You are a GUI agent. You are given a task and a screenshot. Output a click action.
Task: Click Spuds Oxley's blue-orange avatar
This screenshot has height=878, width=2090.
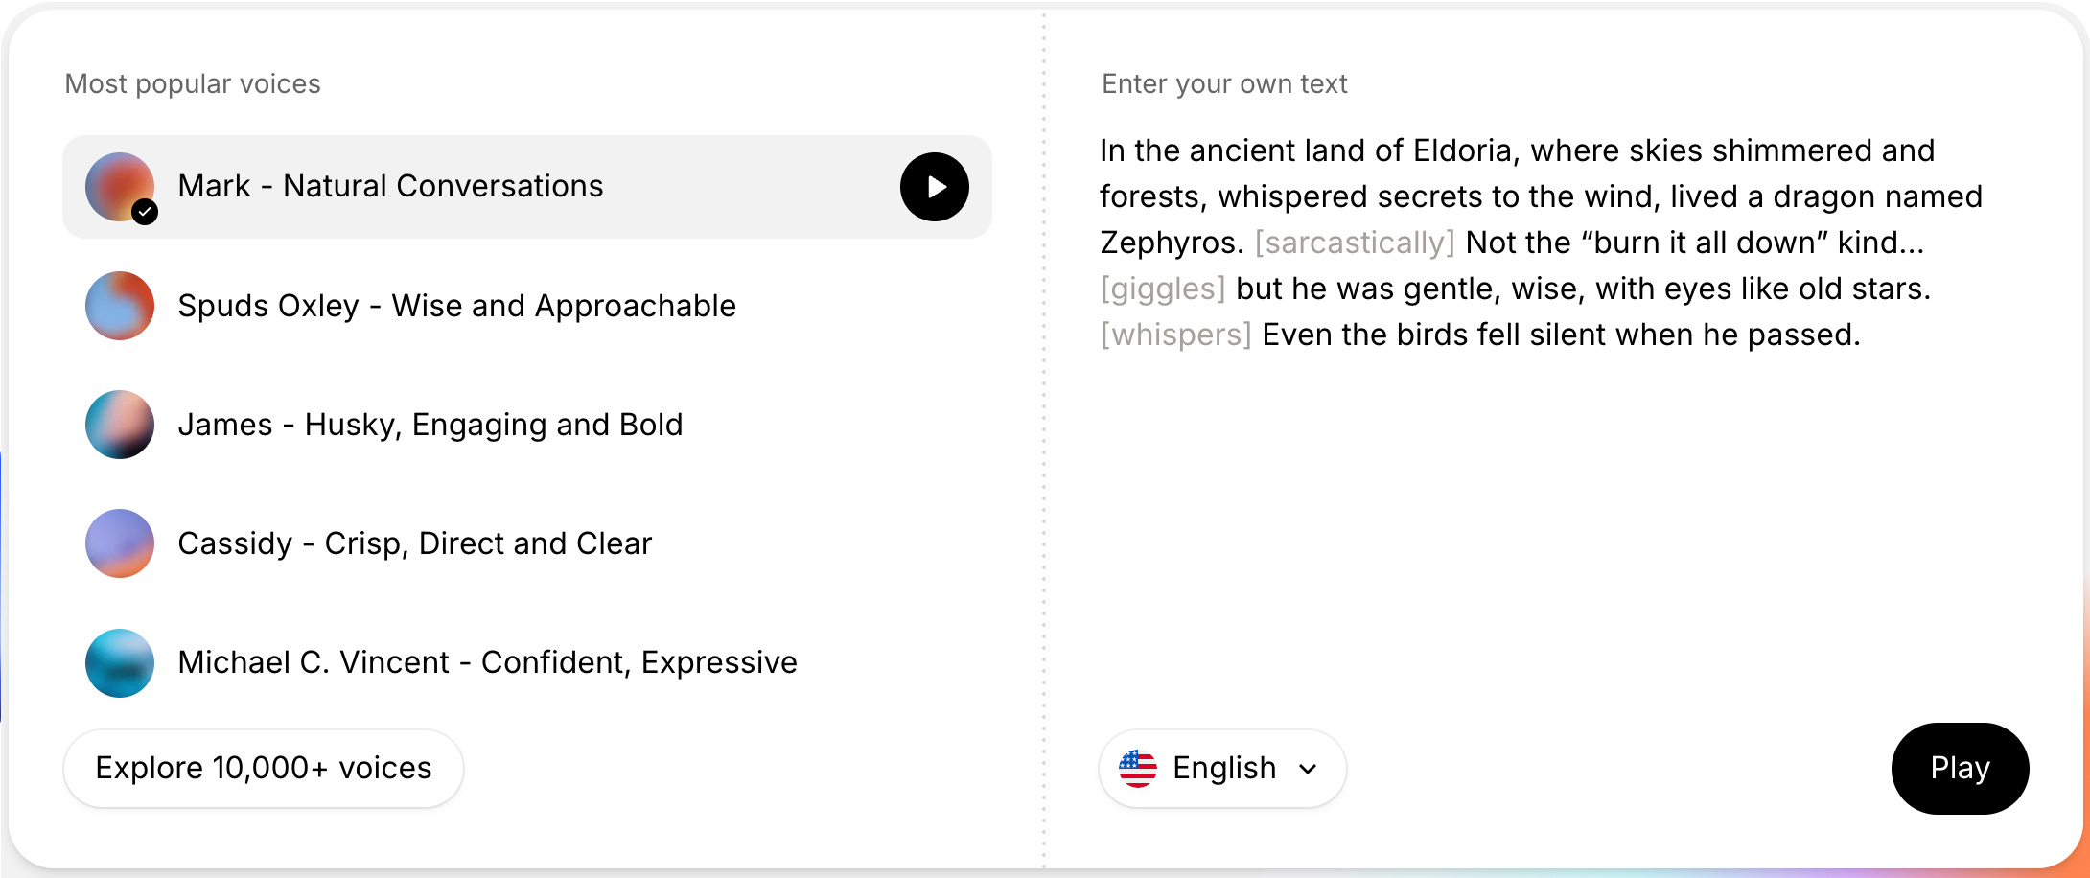120,306
